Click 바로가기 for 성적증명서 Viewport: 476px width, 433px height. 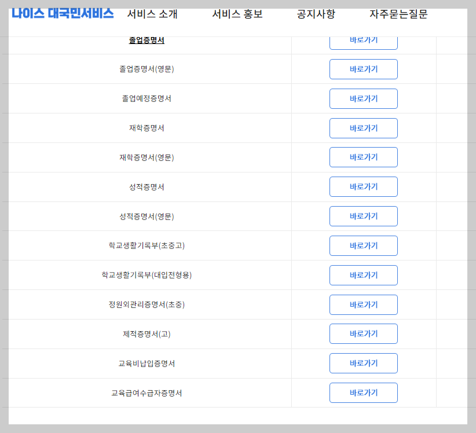pos(363,186)
